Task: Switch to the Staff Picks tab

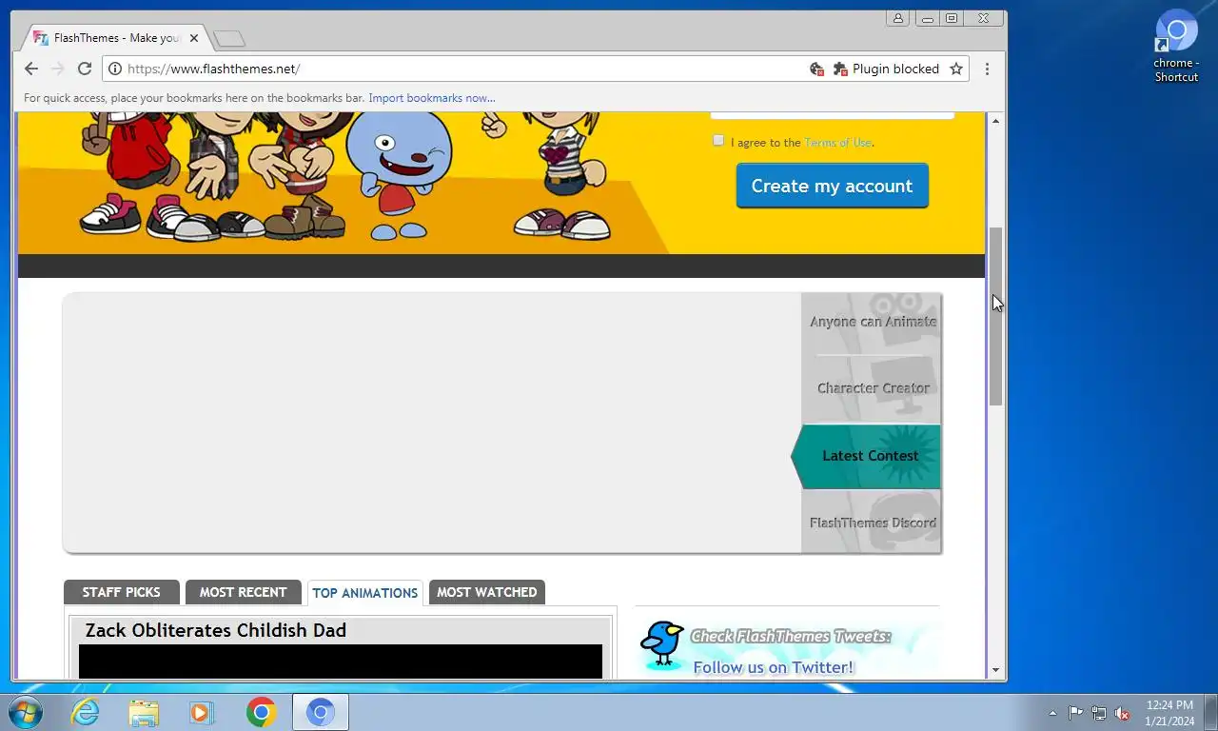Action: (x=121, y=592)
